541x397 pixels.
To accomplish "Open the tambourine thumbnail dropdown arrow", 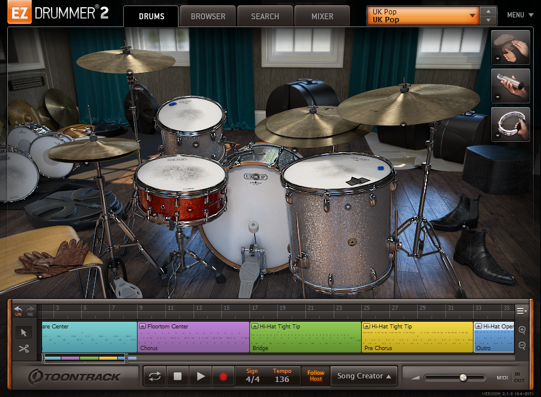I will (497, 136).
